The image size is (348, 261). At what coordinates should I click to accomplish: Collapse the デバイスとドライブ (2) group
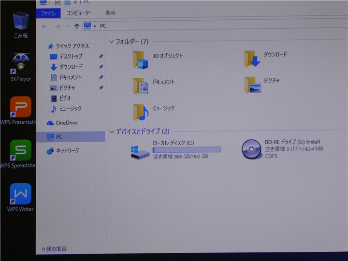(112, 132)
